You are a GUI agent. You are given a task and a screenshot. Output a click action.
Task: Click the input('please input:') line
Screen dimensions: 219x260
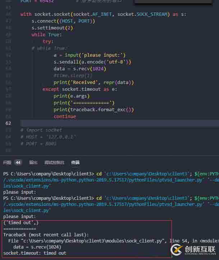tap(90, 55)
